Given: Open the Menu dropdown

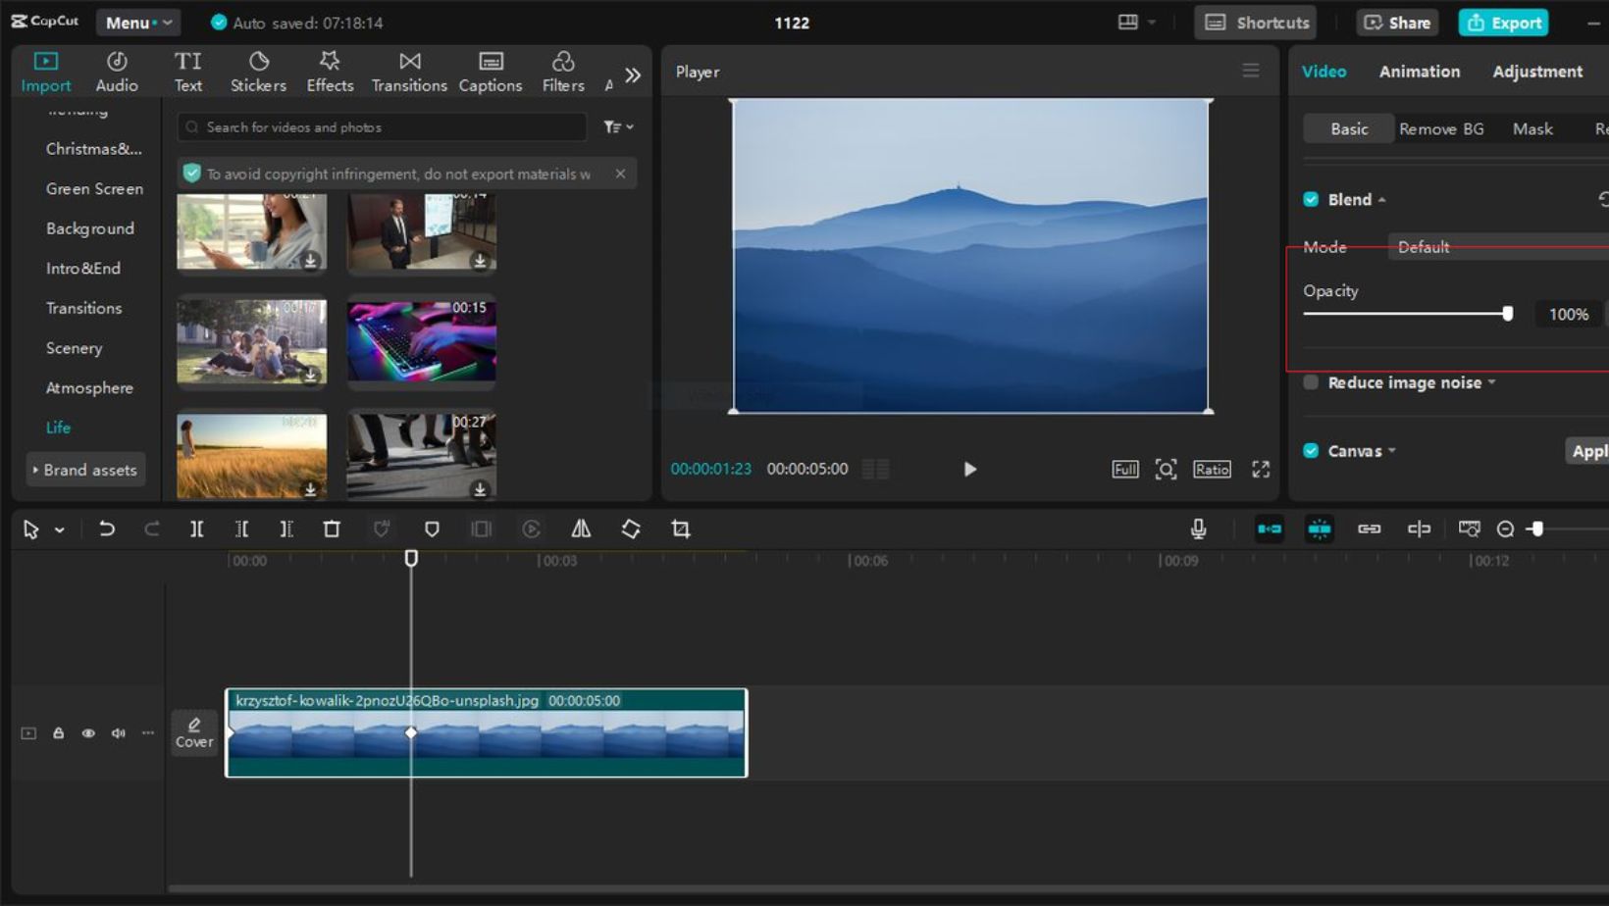Looking at the screenshot, I should [x=138, y=23].
